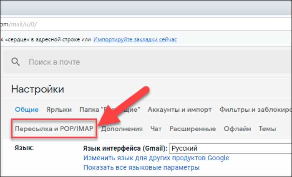Click the 'Настройки' page heading
The height and width of the screenshot is (177, 292).
[38, 89]
